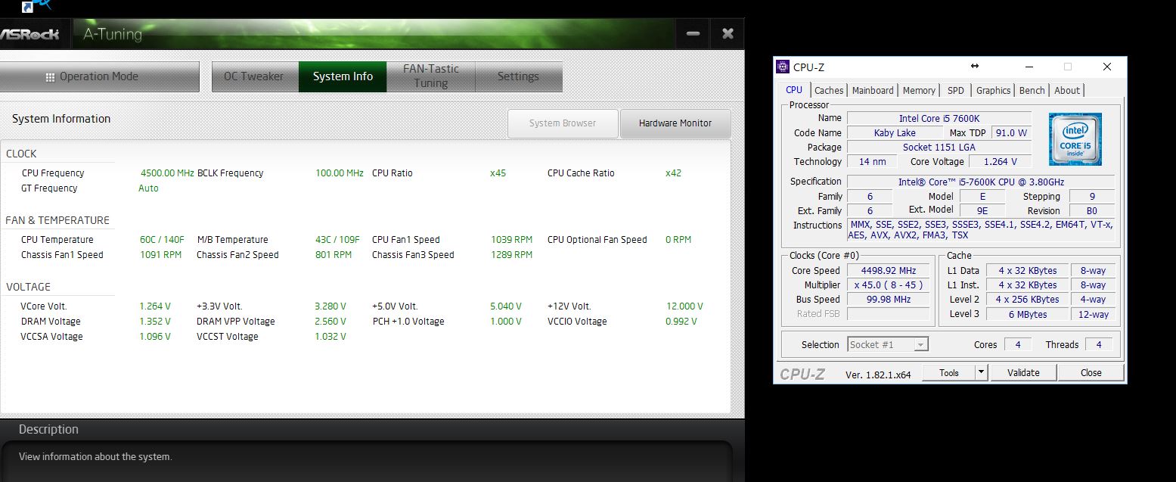
Task: Click the CPU-Z Tools button
Action: click(949, 372)
